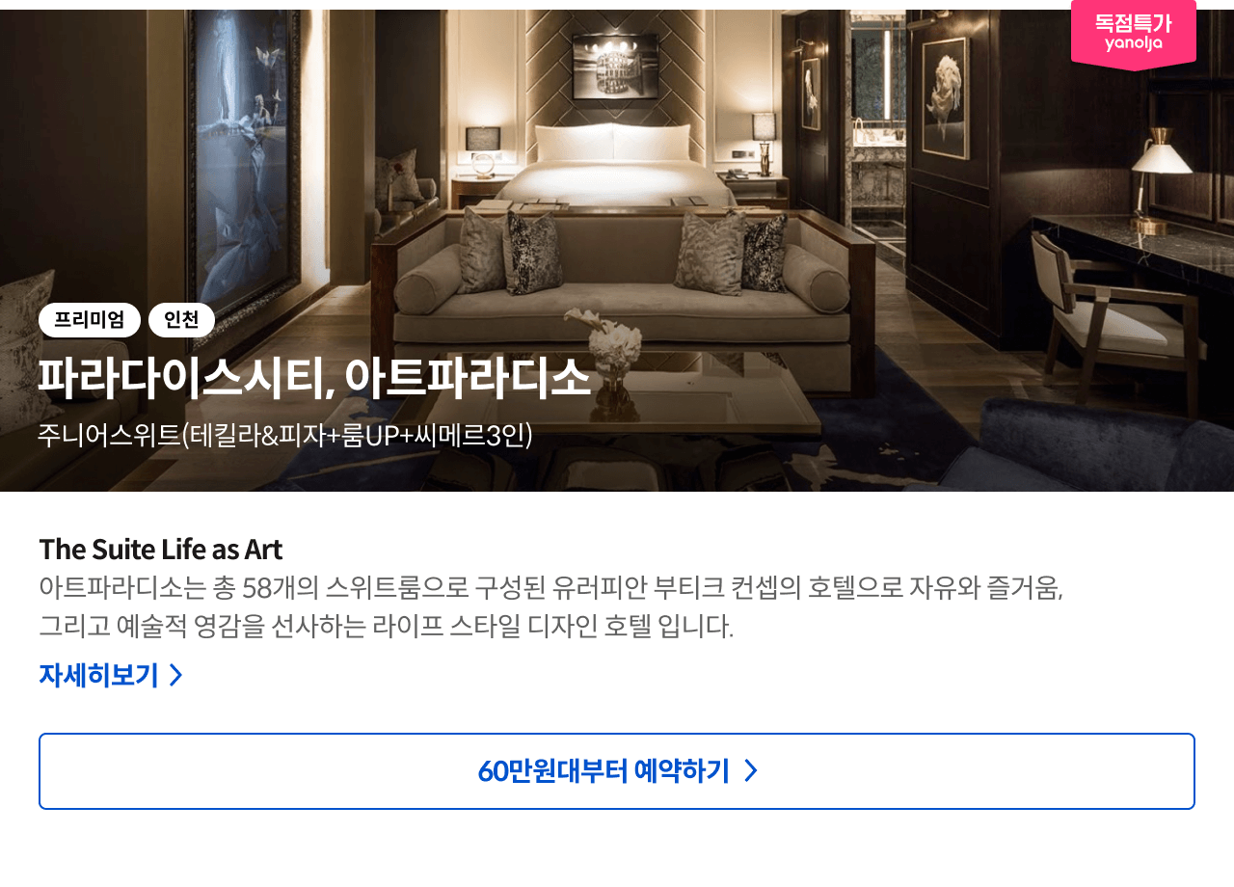Viewport: 1234px width, 887px height.
Task: Click the pink 독점특가 yanolja badge
Action: pos(1133,34)
